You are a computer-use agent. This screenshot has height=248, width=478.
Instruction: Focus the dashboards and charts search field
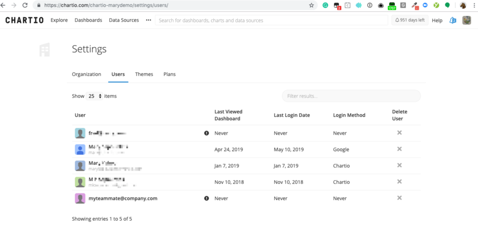point(272,20)
